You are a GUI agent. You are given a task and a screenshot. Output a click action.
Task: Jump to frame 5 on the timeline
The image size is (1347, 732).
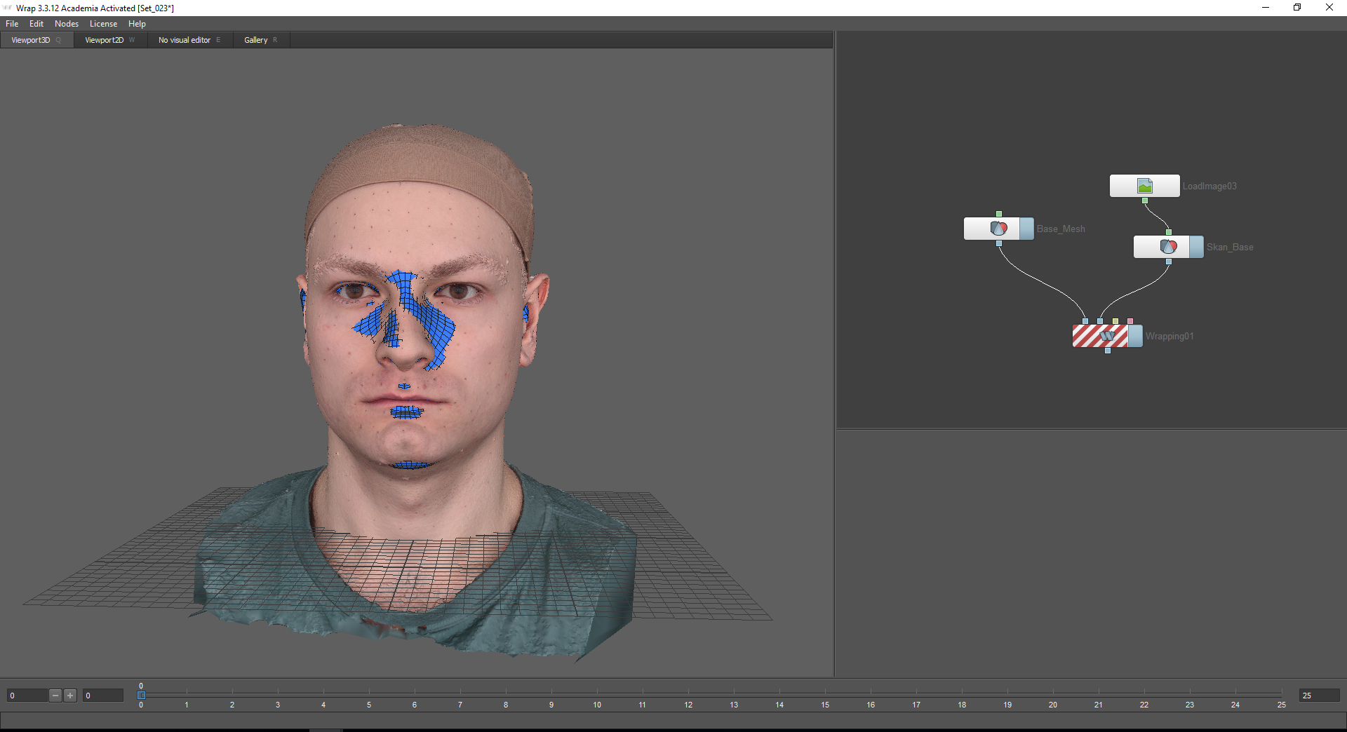pos(369,705)
